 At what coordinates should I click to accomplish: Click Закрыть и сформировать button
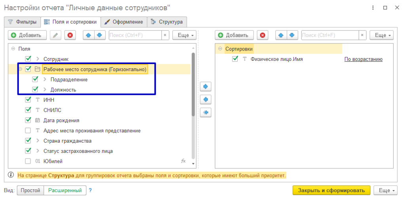pos(331,190)
